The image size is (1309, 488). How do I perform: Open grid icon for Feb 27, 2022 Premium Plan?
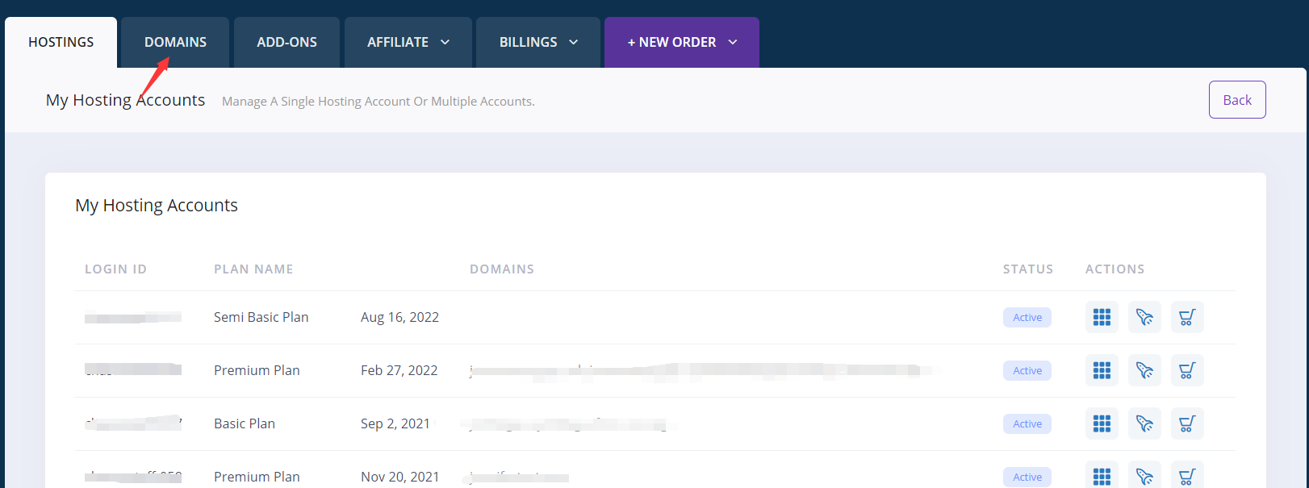[x=1102, y=370]
